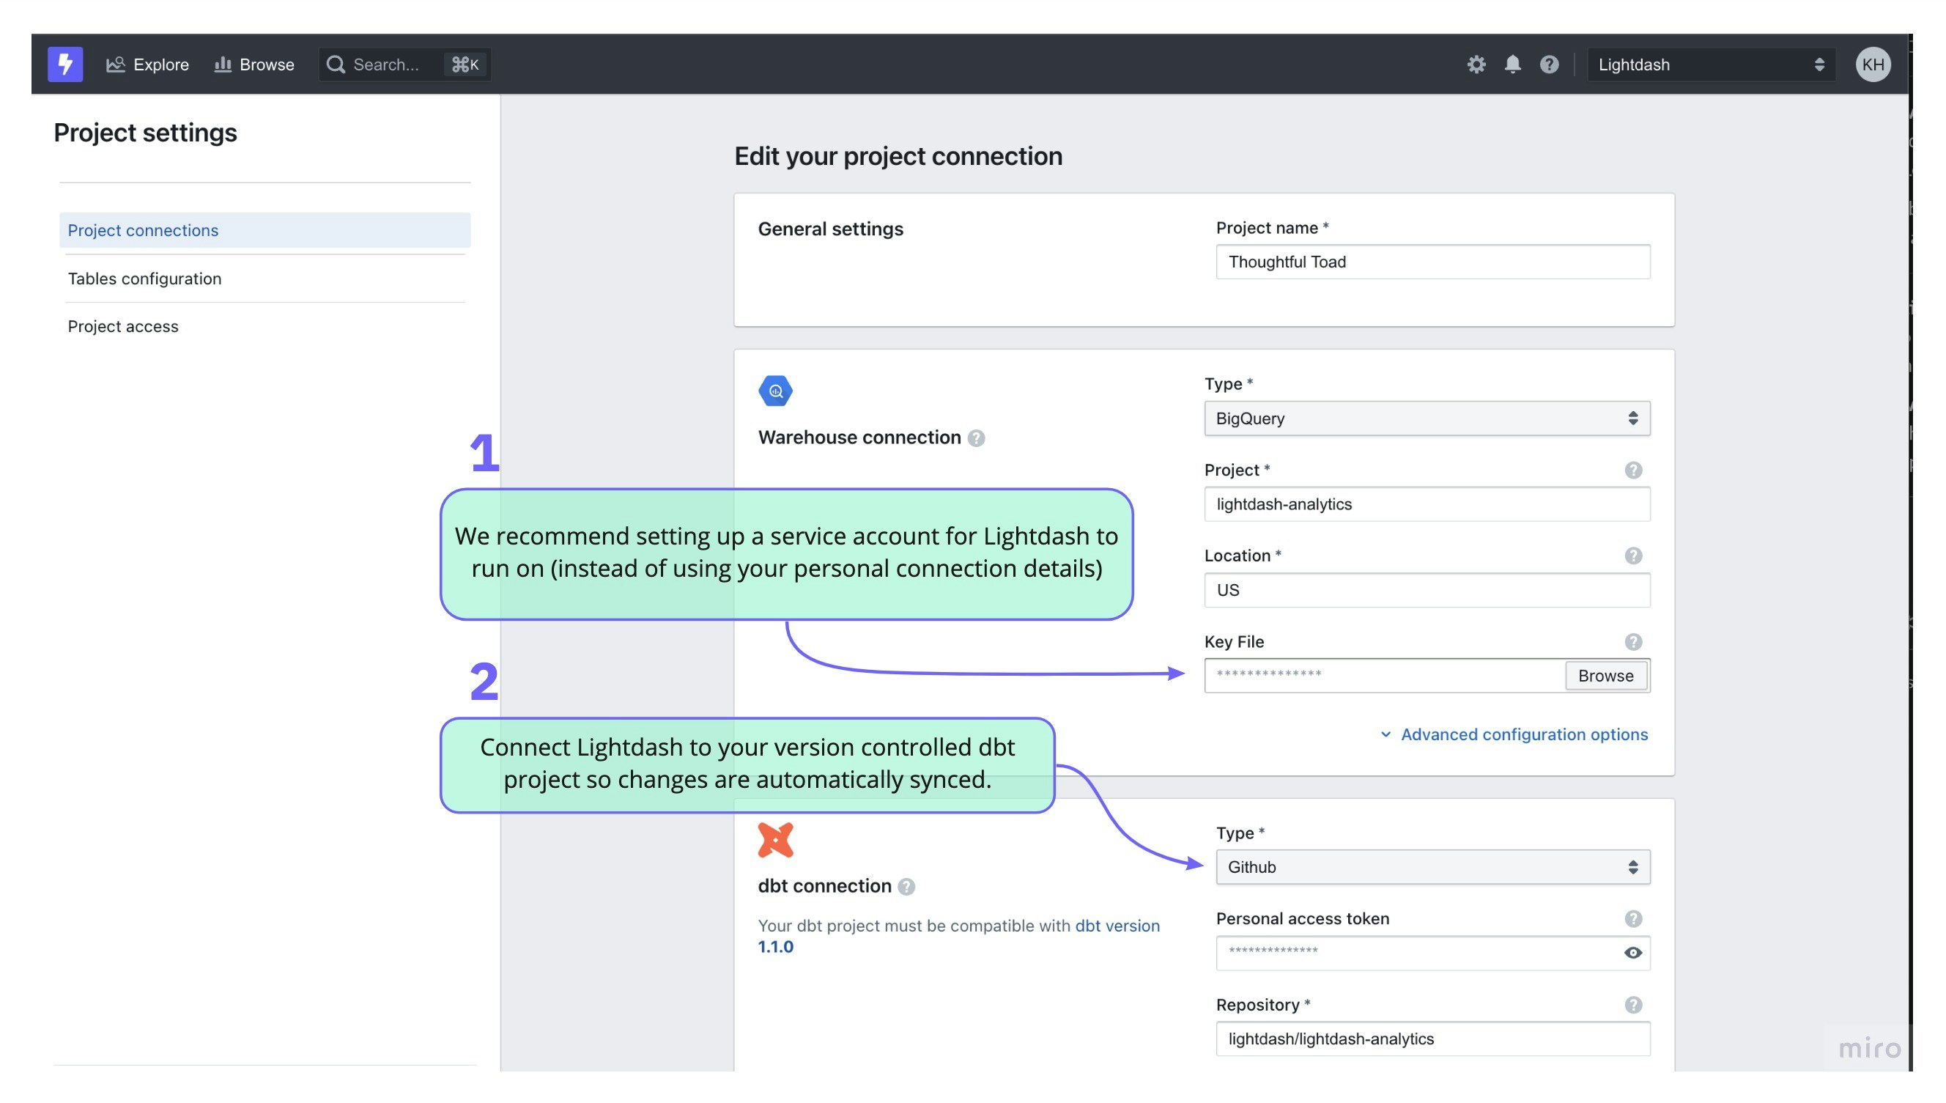Open the dbt Type Github dropdown

click(1432, 866)
